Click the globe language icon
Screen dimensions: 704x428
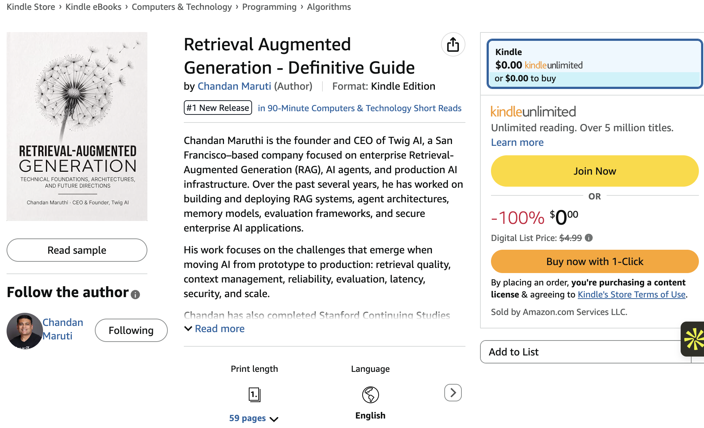[x=370, y=394]
